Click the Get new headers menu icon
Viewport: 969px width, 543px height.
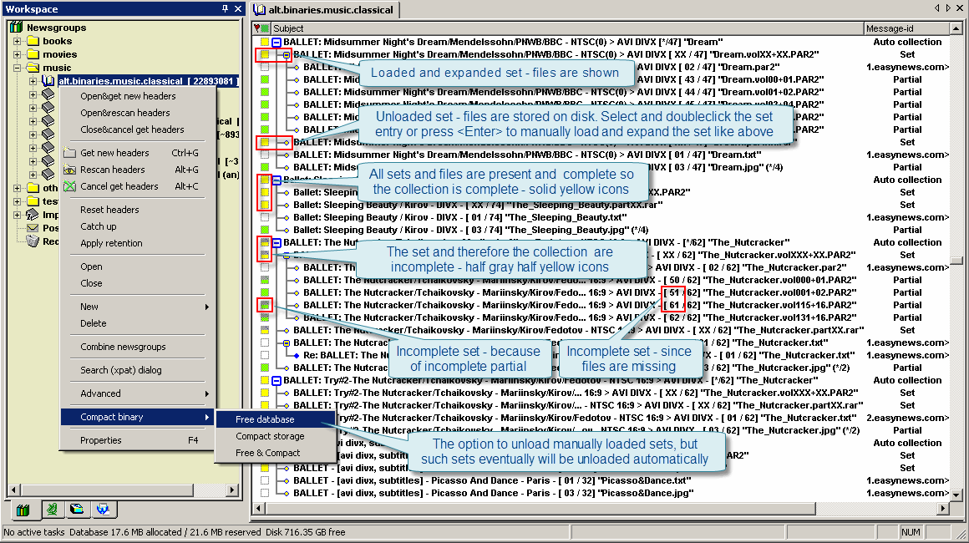coord(69,153)
